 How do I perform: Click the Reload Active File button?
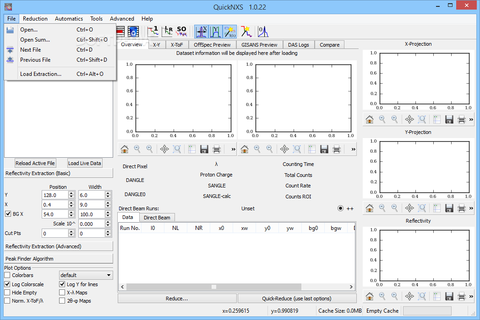tap(35, 163)
